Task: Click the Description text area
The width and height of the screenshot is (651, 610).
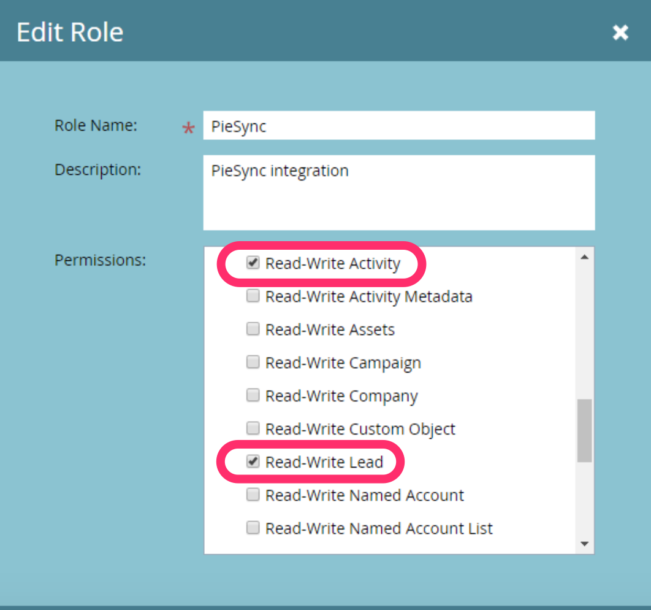Action: [398, 193]
